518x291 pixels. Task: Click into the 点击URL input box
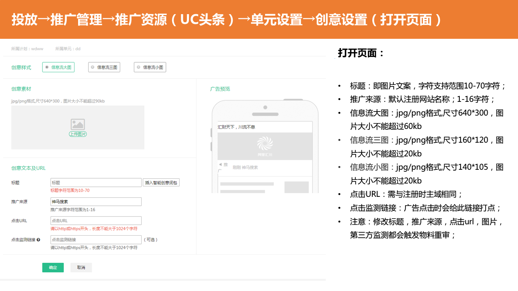(x=96, y=221)
